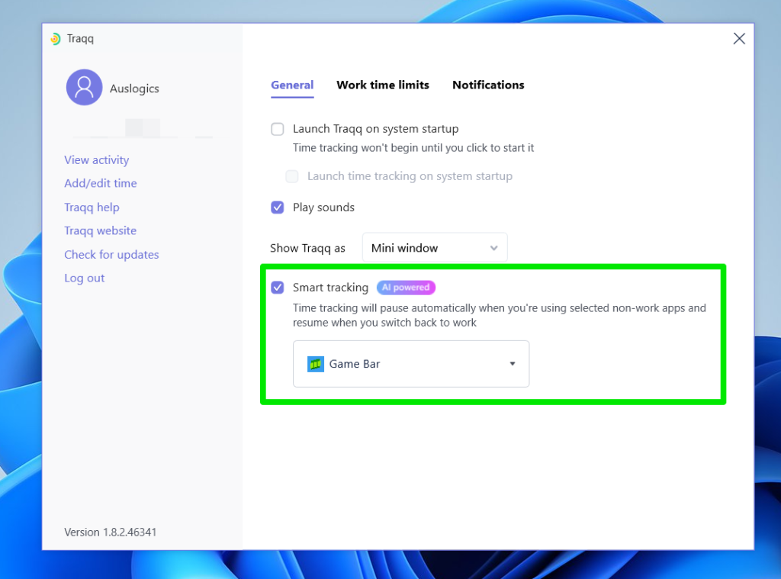Open Traqq help
This screenshot has width=781, height=579.
tap(92, 207)
